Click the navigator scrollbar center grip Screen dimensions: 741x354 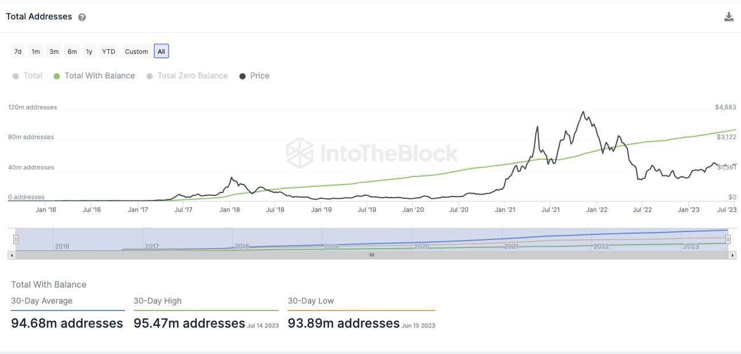tap(372, 255)
